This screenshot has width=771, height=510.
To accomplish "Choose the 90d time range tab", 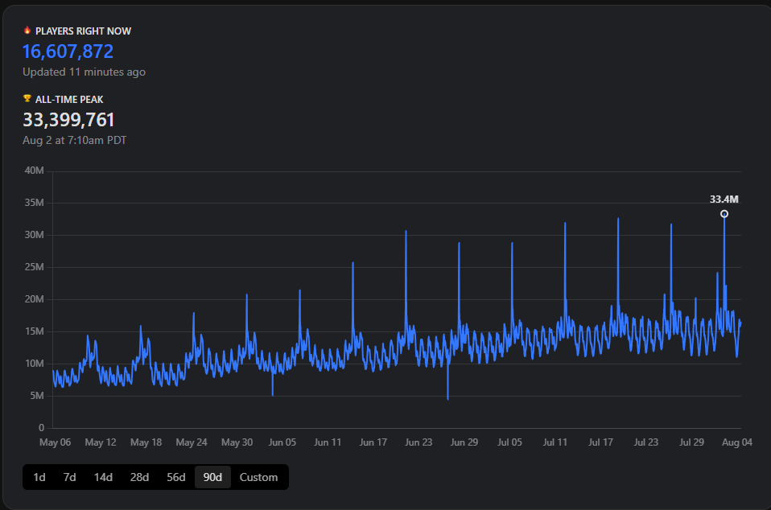I will tap(213, 477).
